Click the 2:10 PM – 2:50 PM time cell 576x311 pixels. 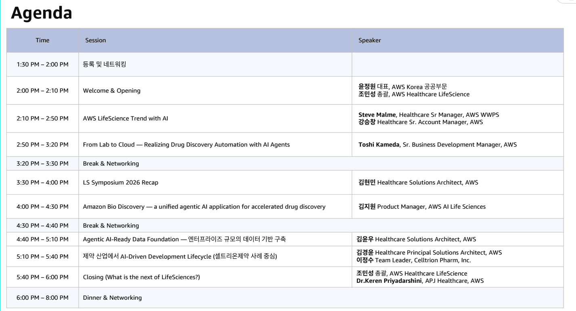[42, 118]
